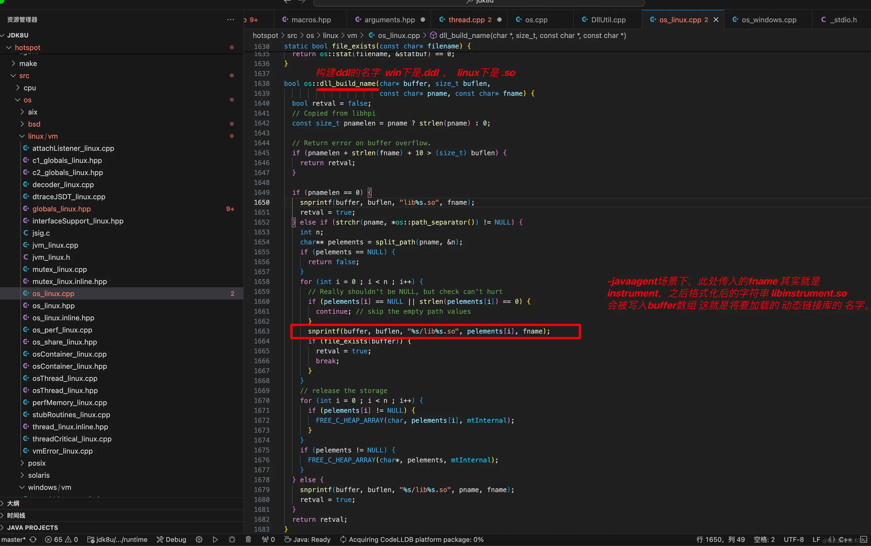Switch to the os_windows.cpp tab
This screenshot has height=546, width=871.
768,20
